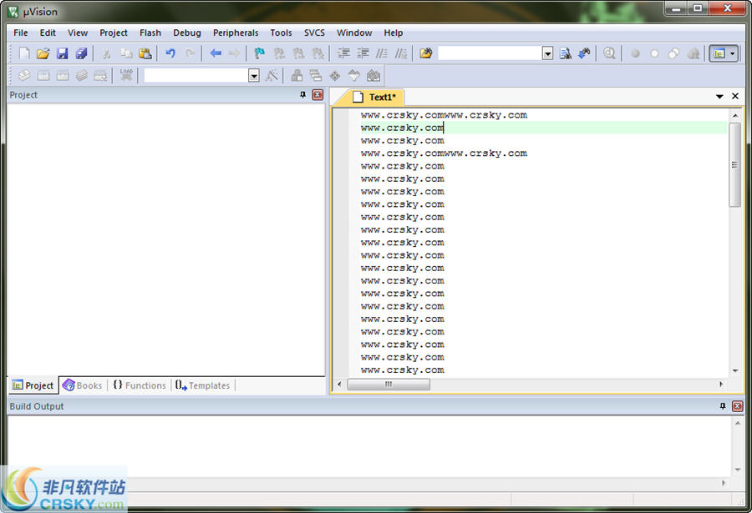
Task: Open the target selection dropdown
Action: point(254,75)
